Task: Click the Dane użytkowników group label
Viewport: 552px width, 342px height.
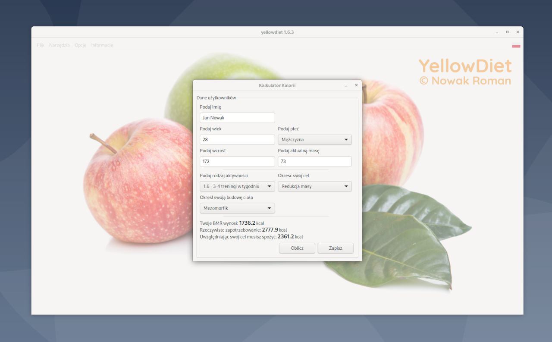Action: click(216, 97)
